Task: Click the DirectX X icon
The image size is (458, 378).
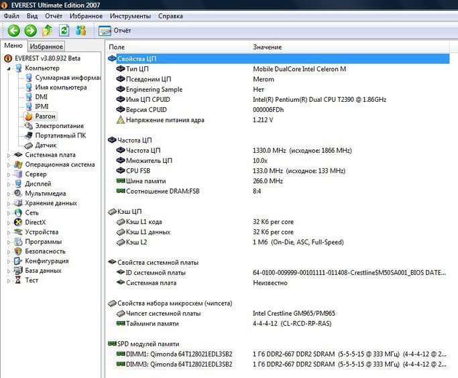Action: [x=18, y=222]
